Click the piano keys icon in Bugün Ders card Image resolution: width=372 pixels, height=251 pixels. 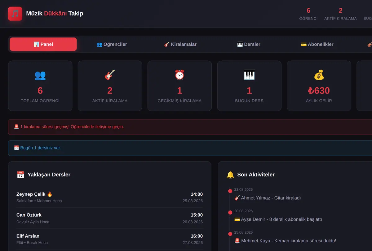(x=249, y=75)
